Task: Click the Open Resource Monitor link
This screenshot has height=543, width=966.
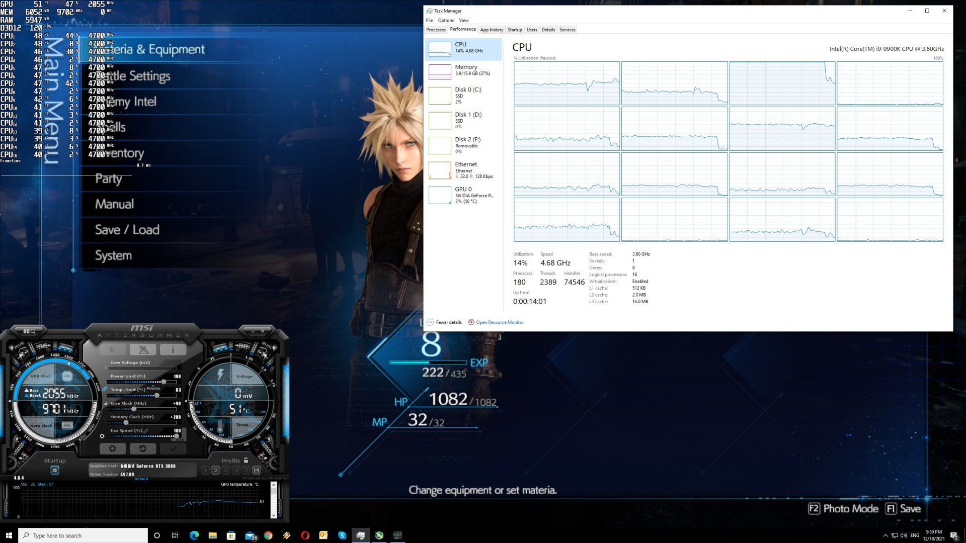Action: tap(500, 322)
